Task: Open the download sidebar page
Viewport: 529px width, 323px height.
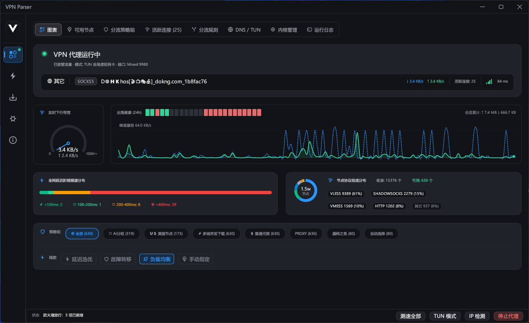Action: [x=13, y=97]
